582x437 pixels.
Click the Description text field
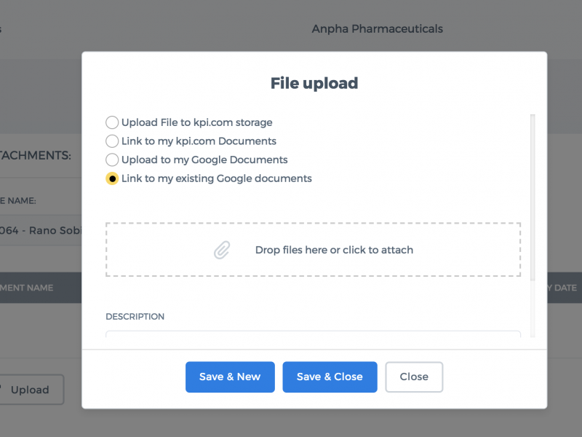click(x=314, y=334)
